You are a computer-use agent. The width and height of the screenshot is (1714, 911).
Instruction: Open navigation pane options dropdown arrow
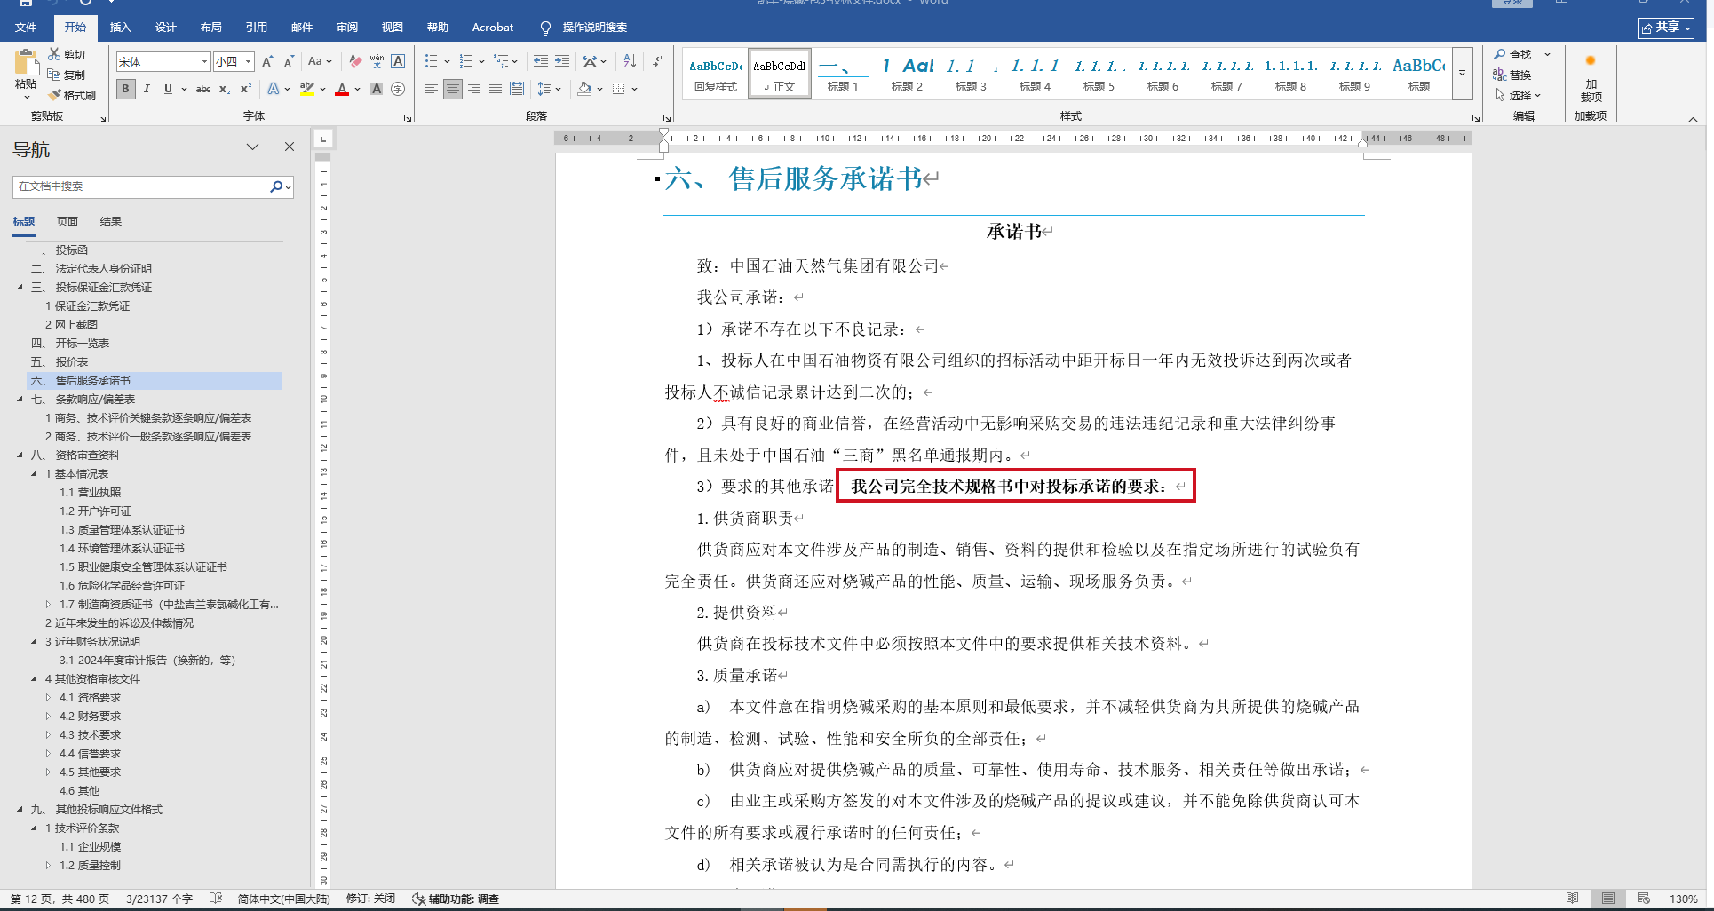pyautogui.click(x=253, y=147)
